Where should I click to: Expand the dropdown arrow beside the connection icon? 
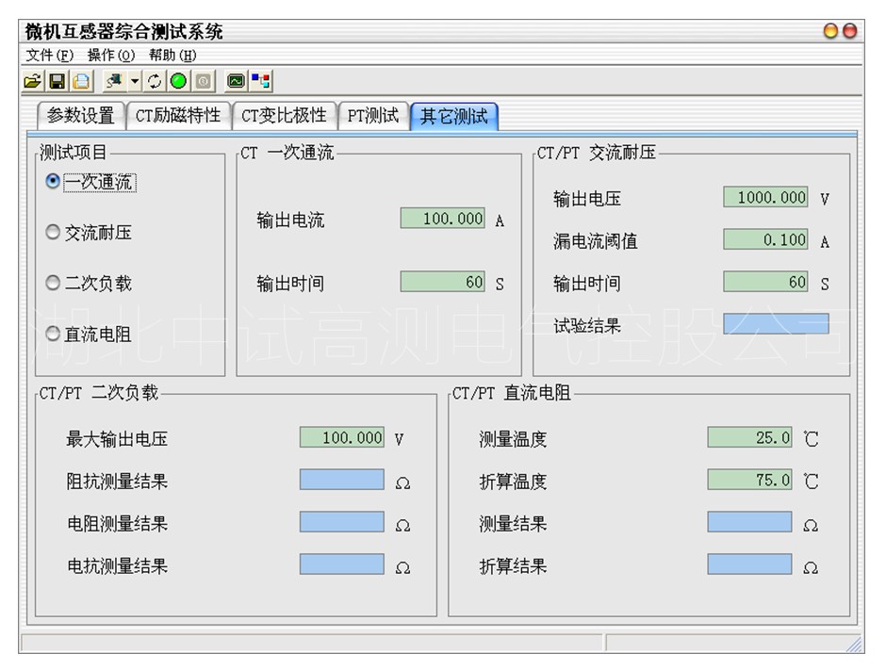coord(135,81)
